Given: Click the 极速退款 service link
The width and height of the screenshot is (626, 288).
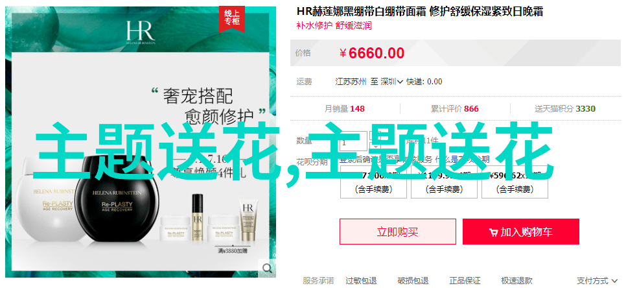Looking at the screenshot, I should tap(517, 281).
